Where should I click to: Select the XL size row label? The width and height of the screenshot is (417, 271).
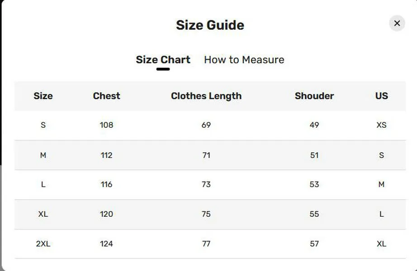pyautogui.click(x=43, y=214)
